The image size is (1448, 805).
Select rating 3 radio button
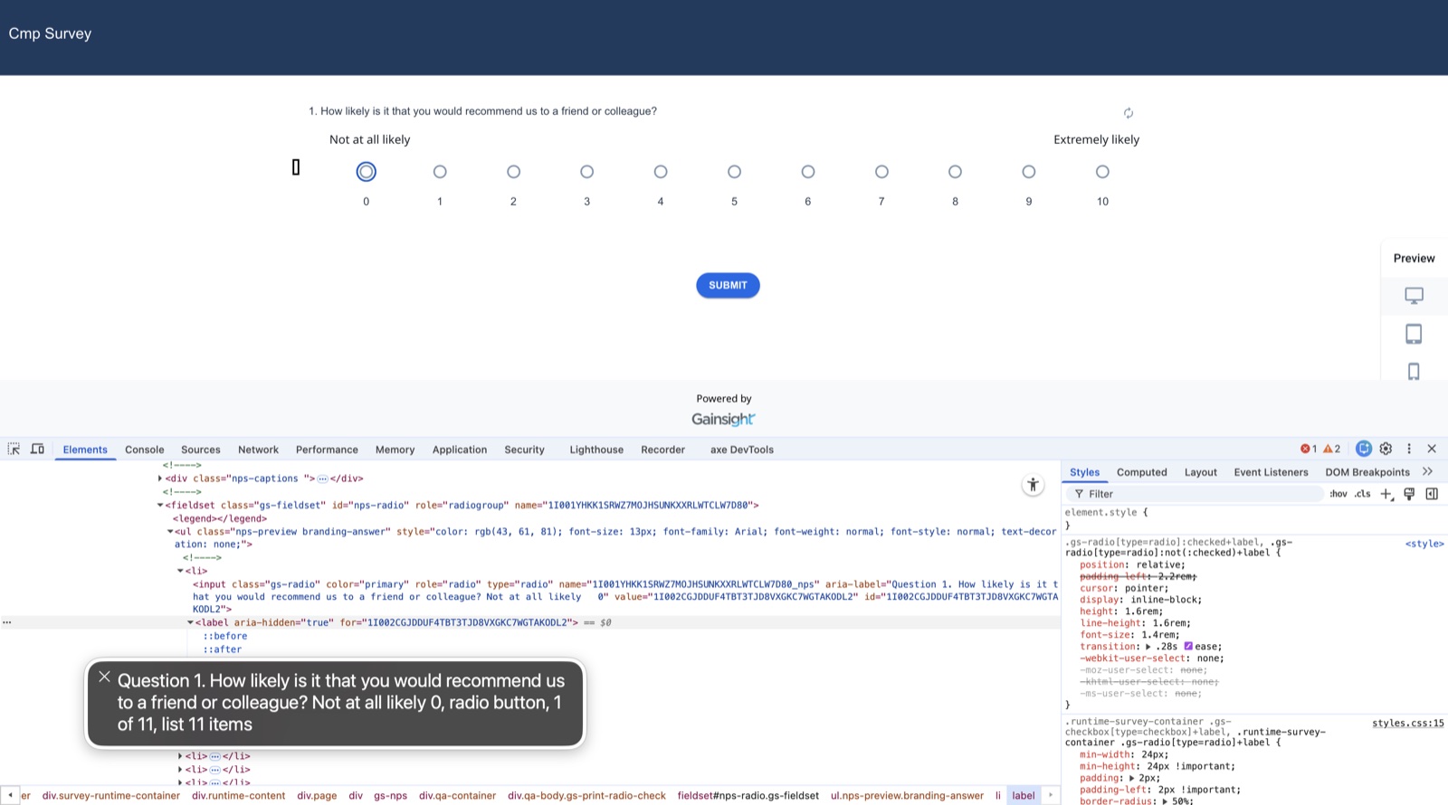coord(586,172)
